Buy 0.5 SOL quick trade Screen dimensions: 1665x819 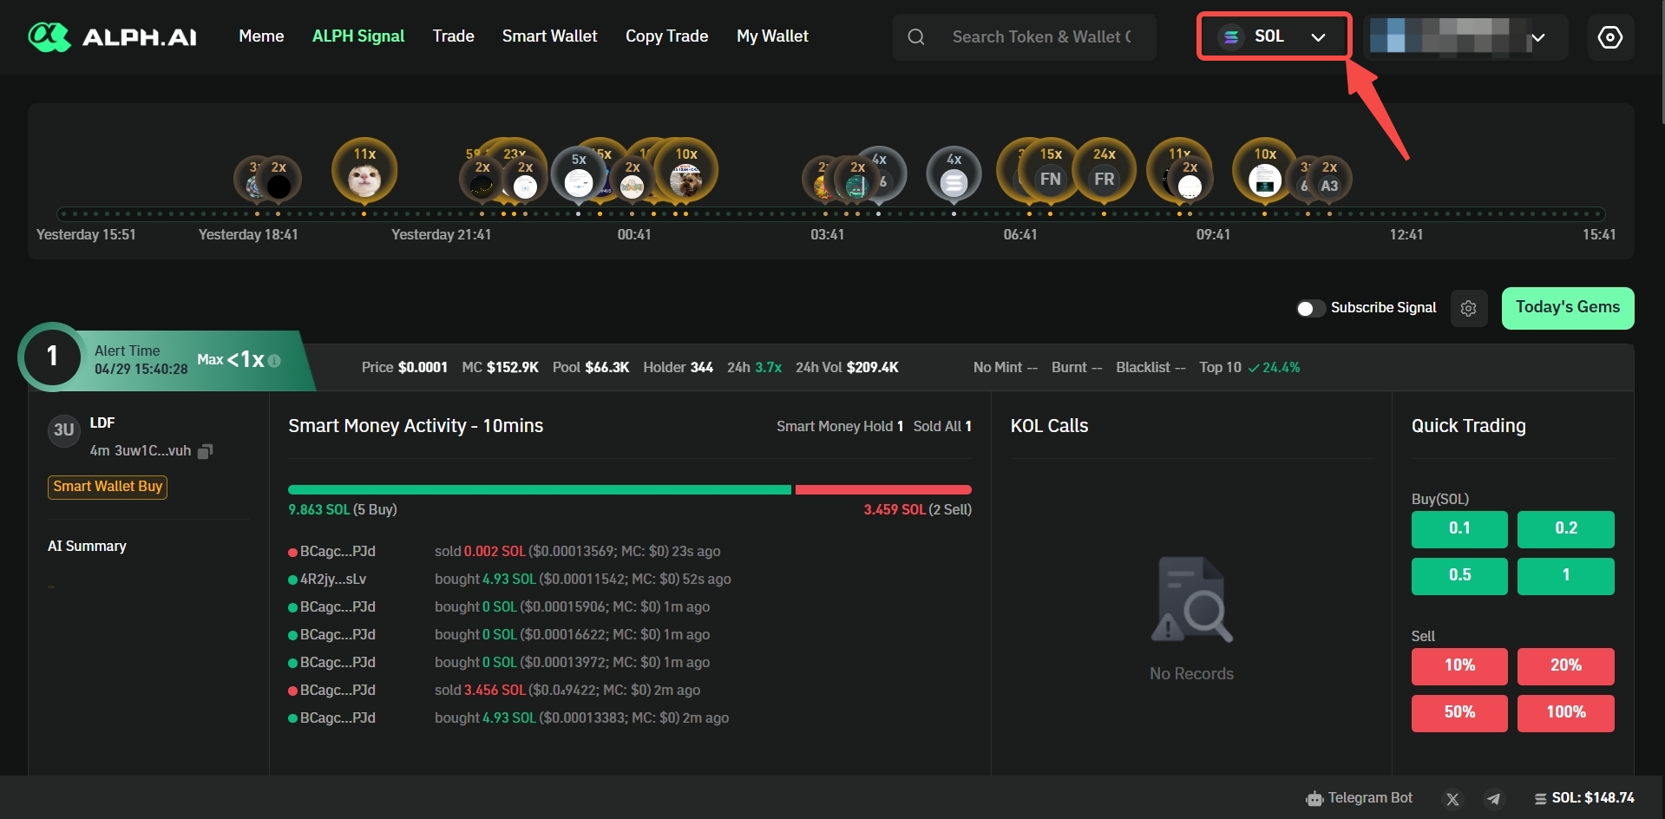coord(1459,576)
